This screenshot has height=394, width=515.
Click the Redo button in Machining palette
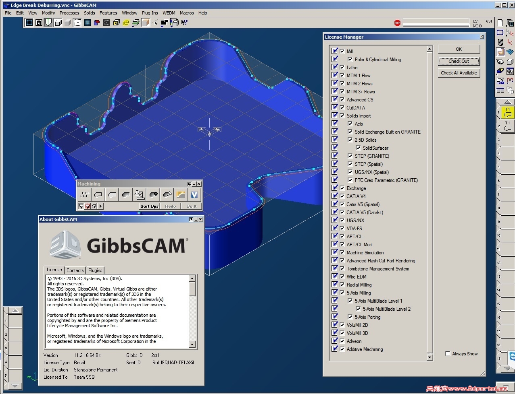171,206
